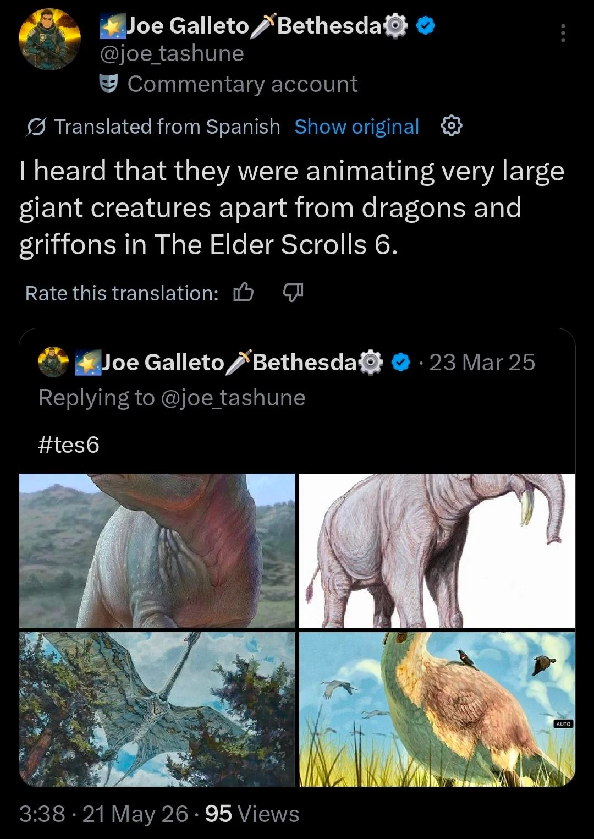Open the tusked elephant-like creature image
The height and width of the screenshot is (839, 594).
[x=437, y=551]
